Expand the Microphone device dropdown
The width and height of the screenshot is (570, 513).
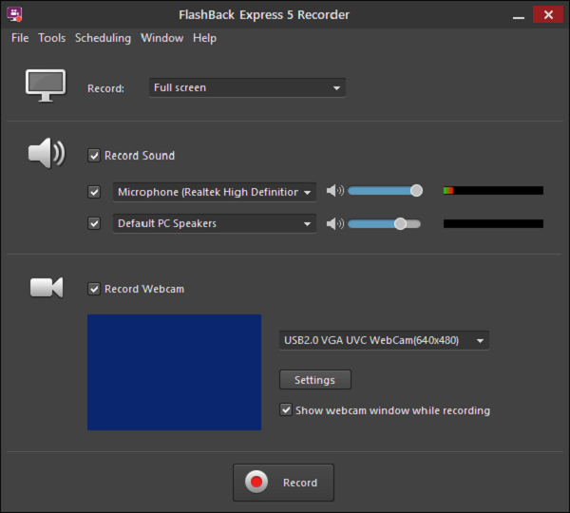tap(215, 192)
